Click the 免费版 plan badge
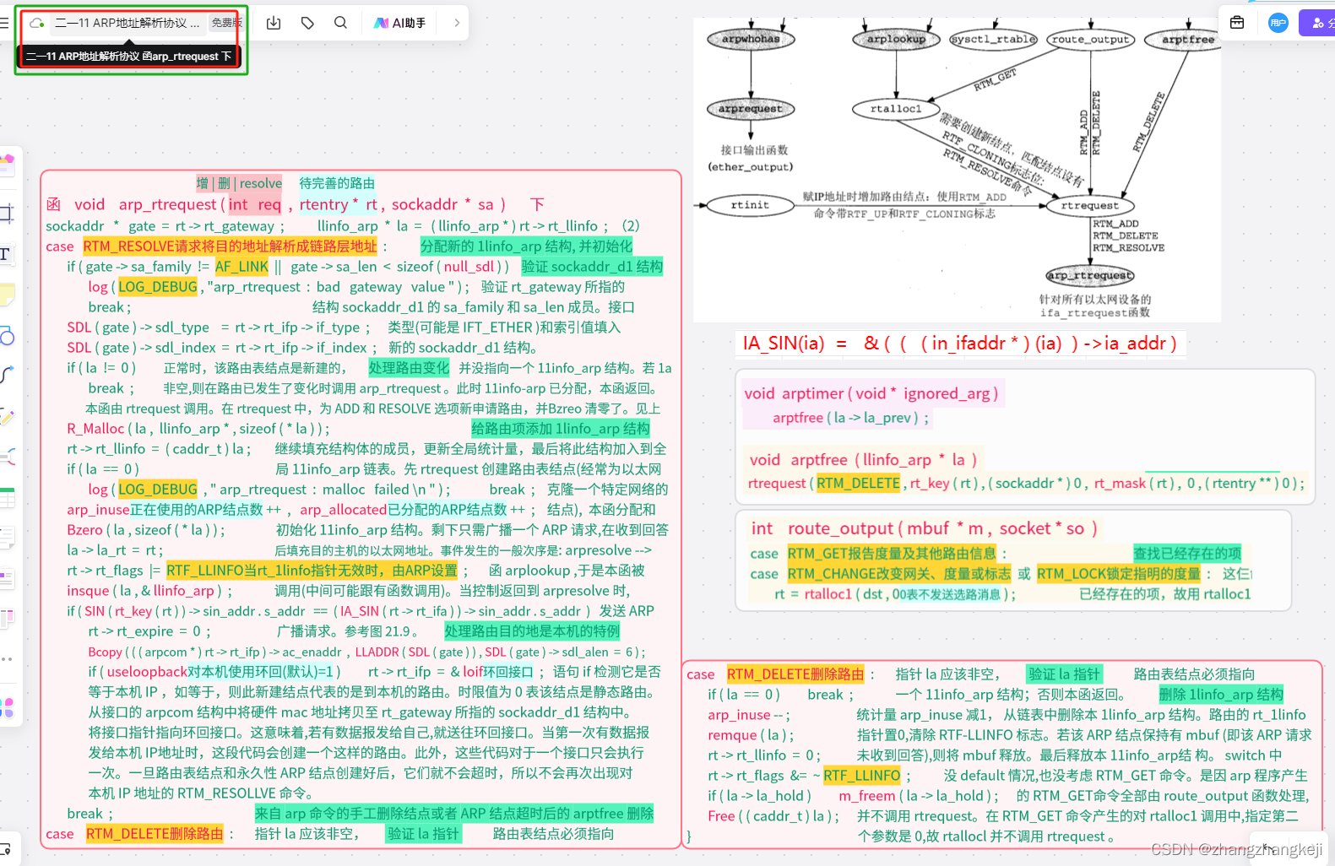Screen dimensions: 1335x866 tap(226, 23)
